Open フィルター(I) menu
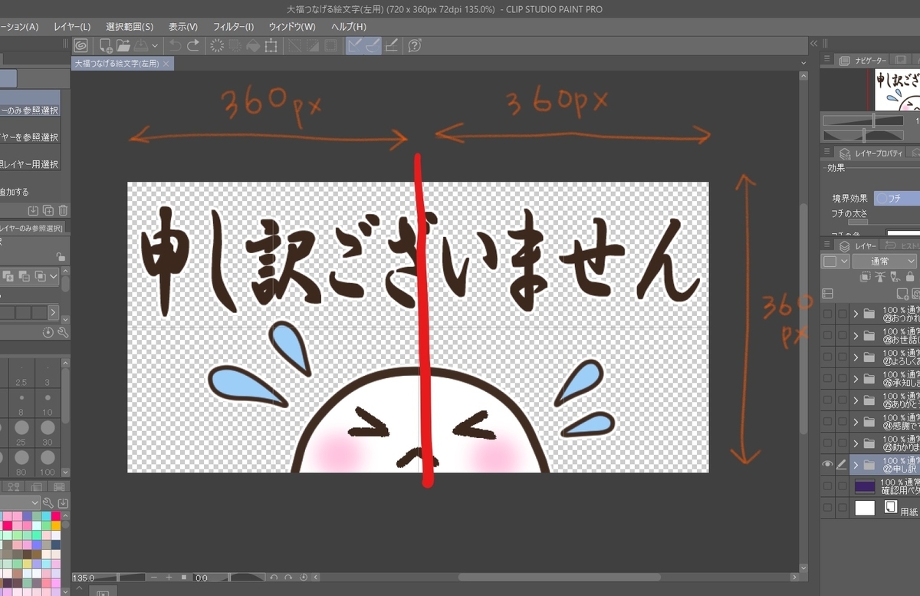Viewport: 920px width, 596px height. click(x=233, y=26)
